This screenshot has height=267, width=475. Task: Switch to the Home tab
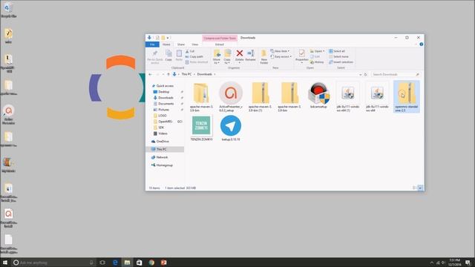(x=166, y=44)
